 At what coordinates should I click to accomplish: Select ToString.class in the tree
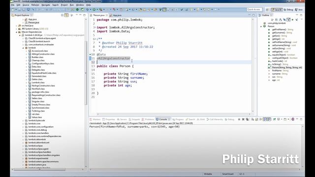38,111
